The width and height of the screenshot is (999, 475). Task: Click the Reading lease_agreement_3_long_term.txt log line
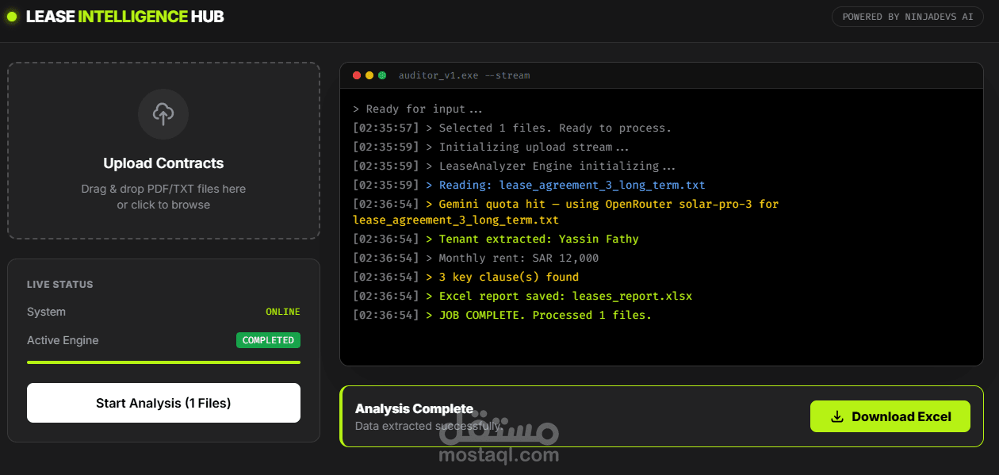529,185
